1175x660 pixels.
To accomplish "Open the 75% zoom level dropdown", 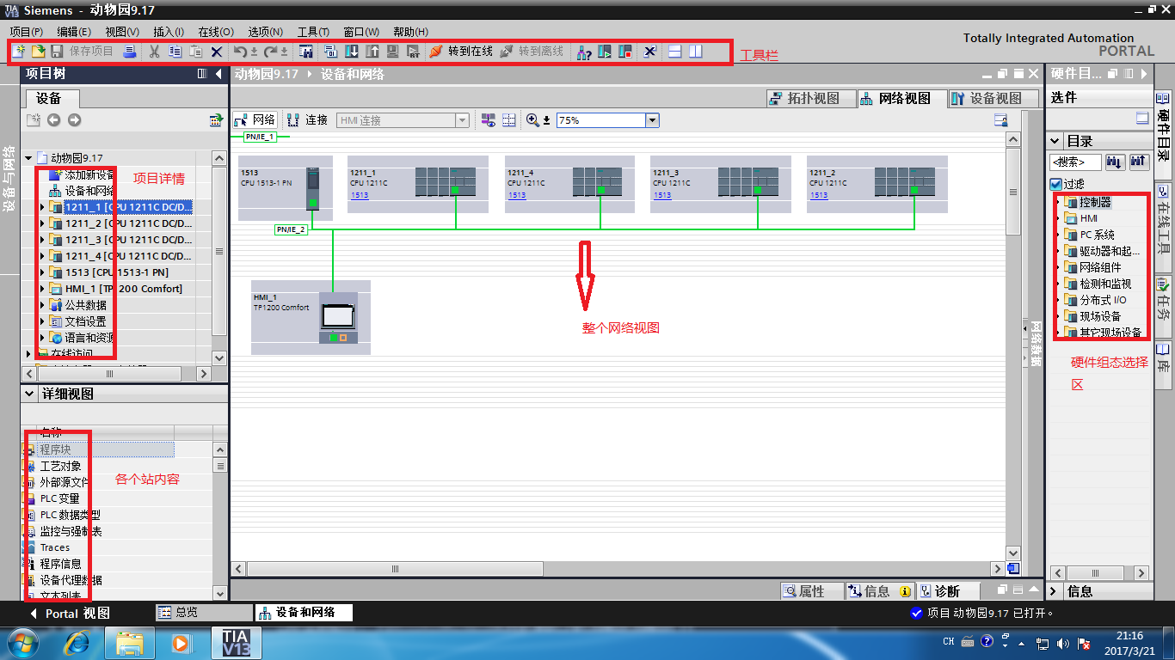I will click(652, 120).
